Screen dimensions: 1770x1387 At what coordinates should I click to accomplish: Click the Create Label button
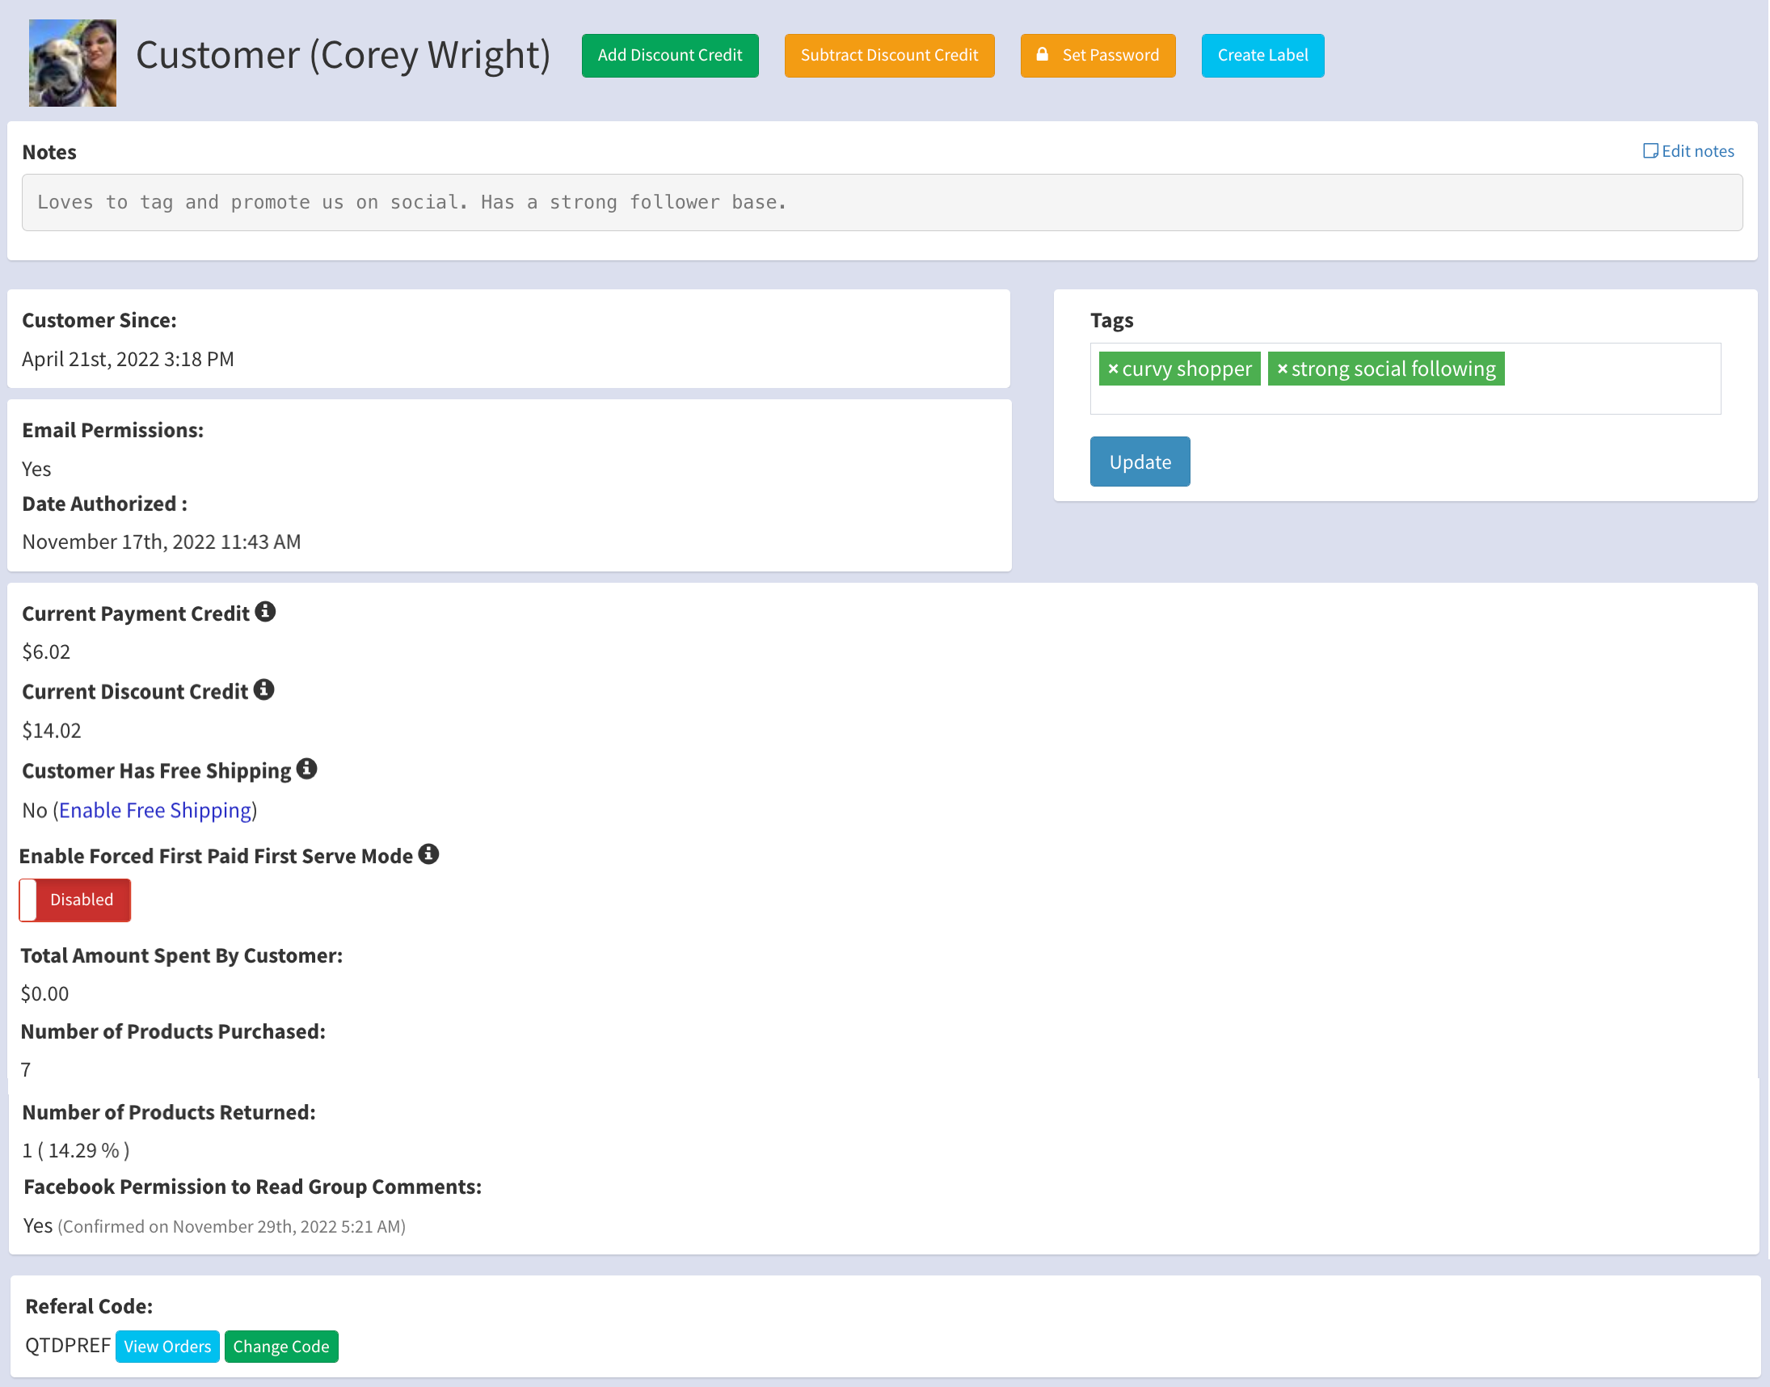pos(1262,55)
